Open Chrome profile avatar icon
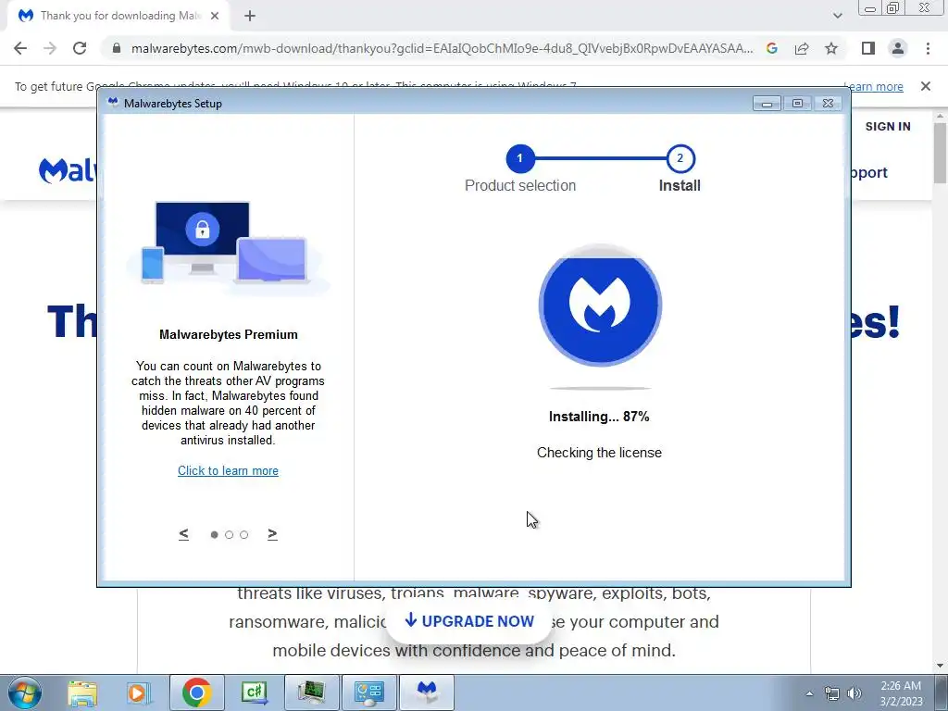Viewport: 948px width, 711px height. click(x=898, y=48)
